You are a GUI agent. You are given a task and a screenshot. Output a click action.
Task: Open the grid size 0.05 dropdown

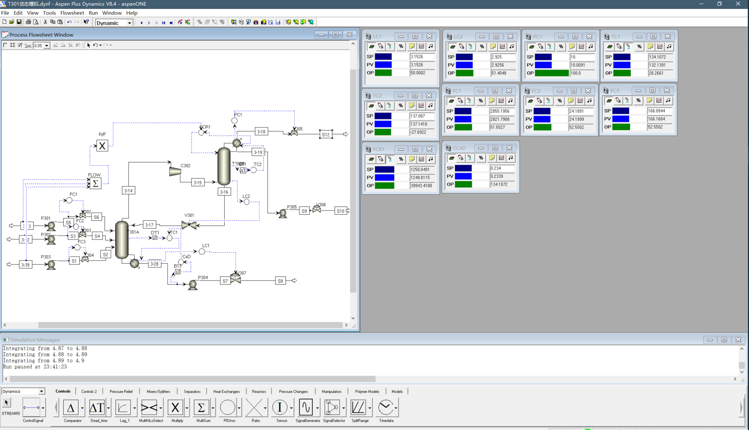[47, 46]
